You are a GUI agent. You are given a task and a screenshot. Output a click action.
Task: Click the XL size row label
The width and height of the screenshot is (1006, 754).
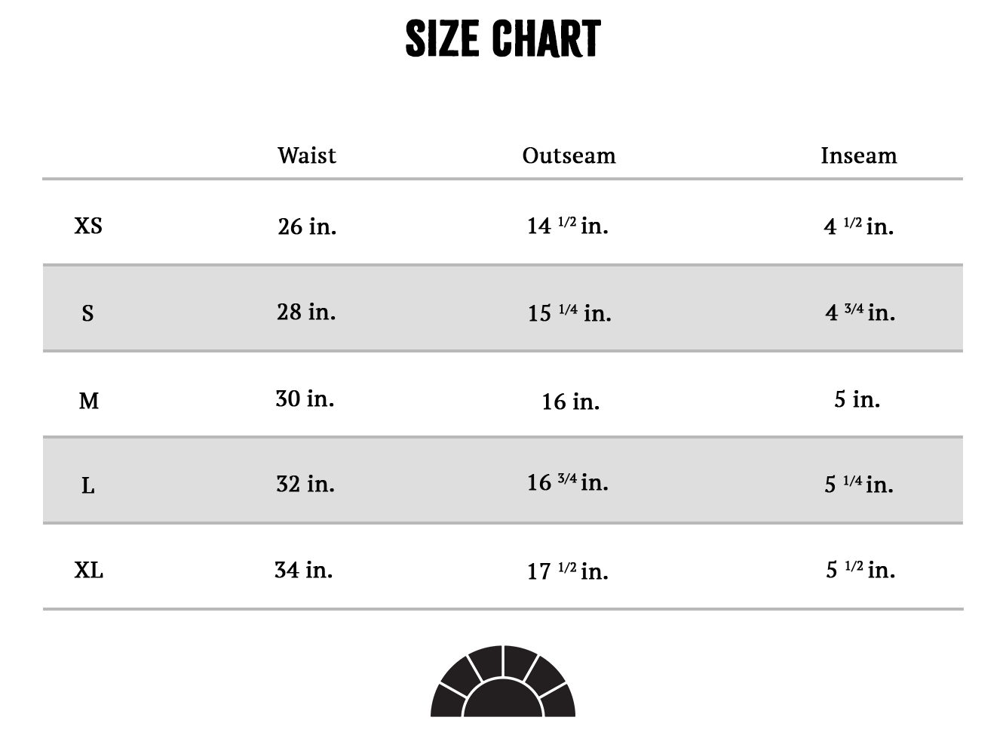(x=88, y=570)
